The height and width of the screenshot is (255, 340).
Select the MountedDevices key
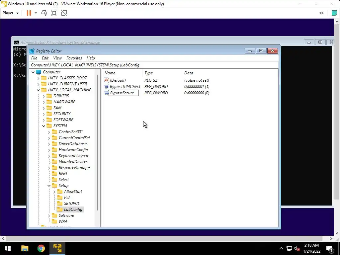(73, 162)
